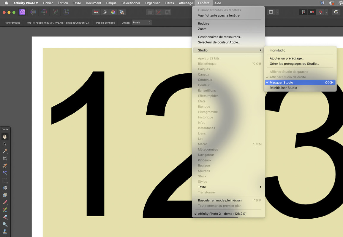This screenshot has width=343, height=237.
Task: Click the Select All toolbar icon
Action: coord(150,12)
